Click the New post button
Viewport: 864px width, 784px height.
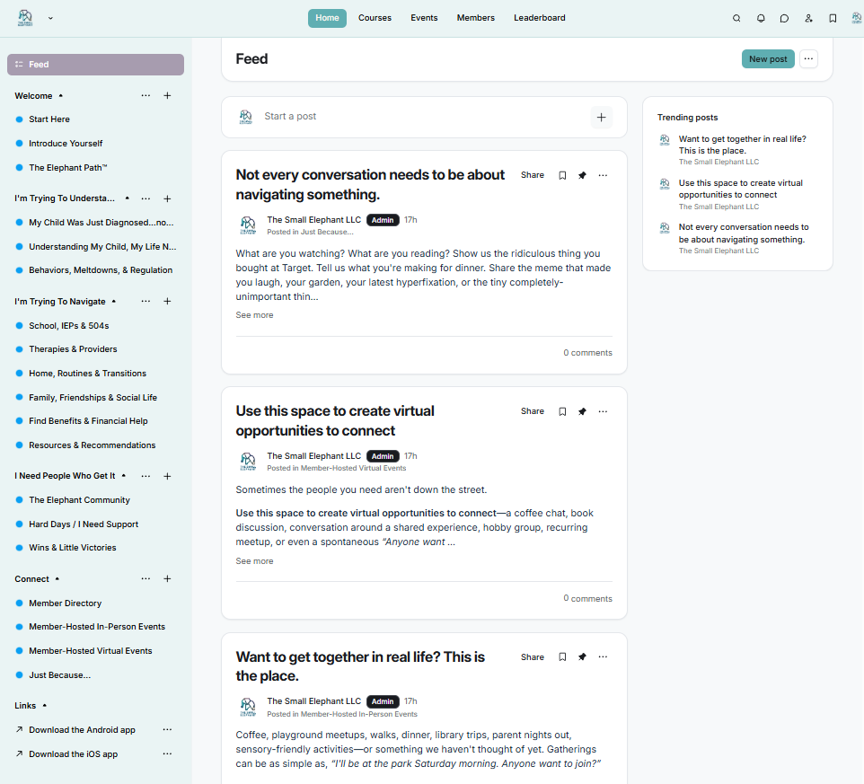768,59
